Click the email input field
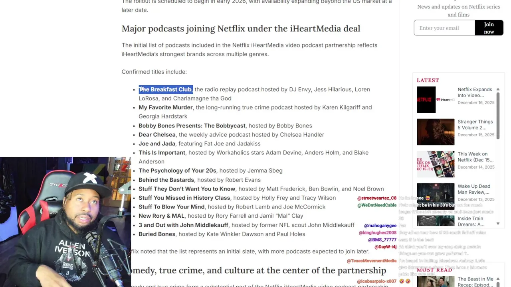Viewport: 511px width, 287px height. 444,28
